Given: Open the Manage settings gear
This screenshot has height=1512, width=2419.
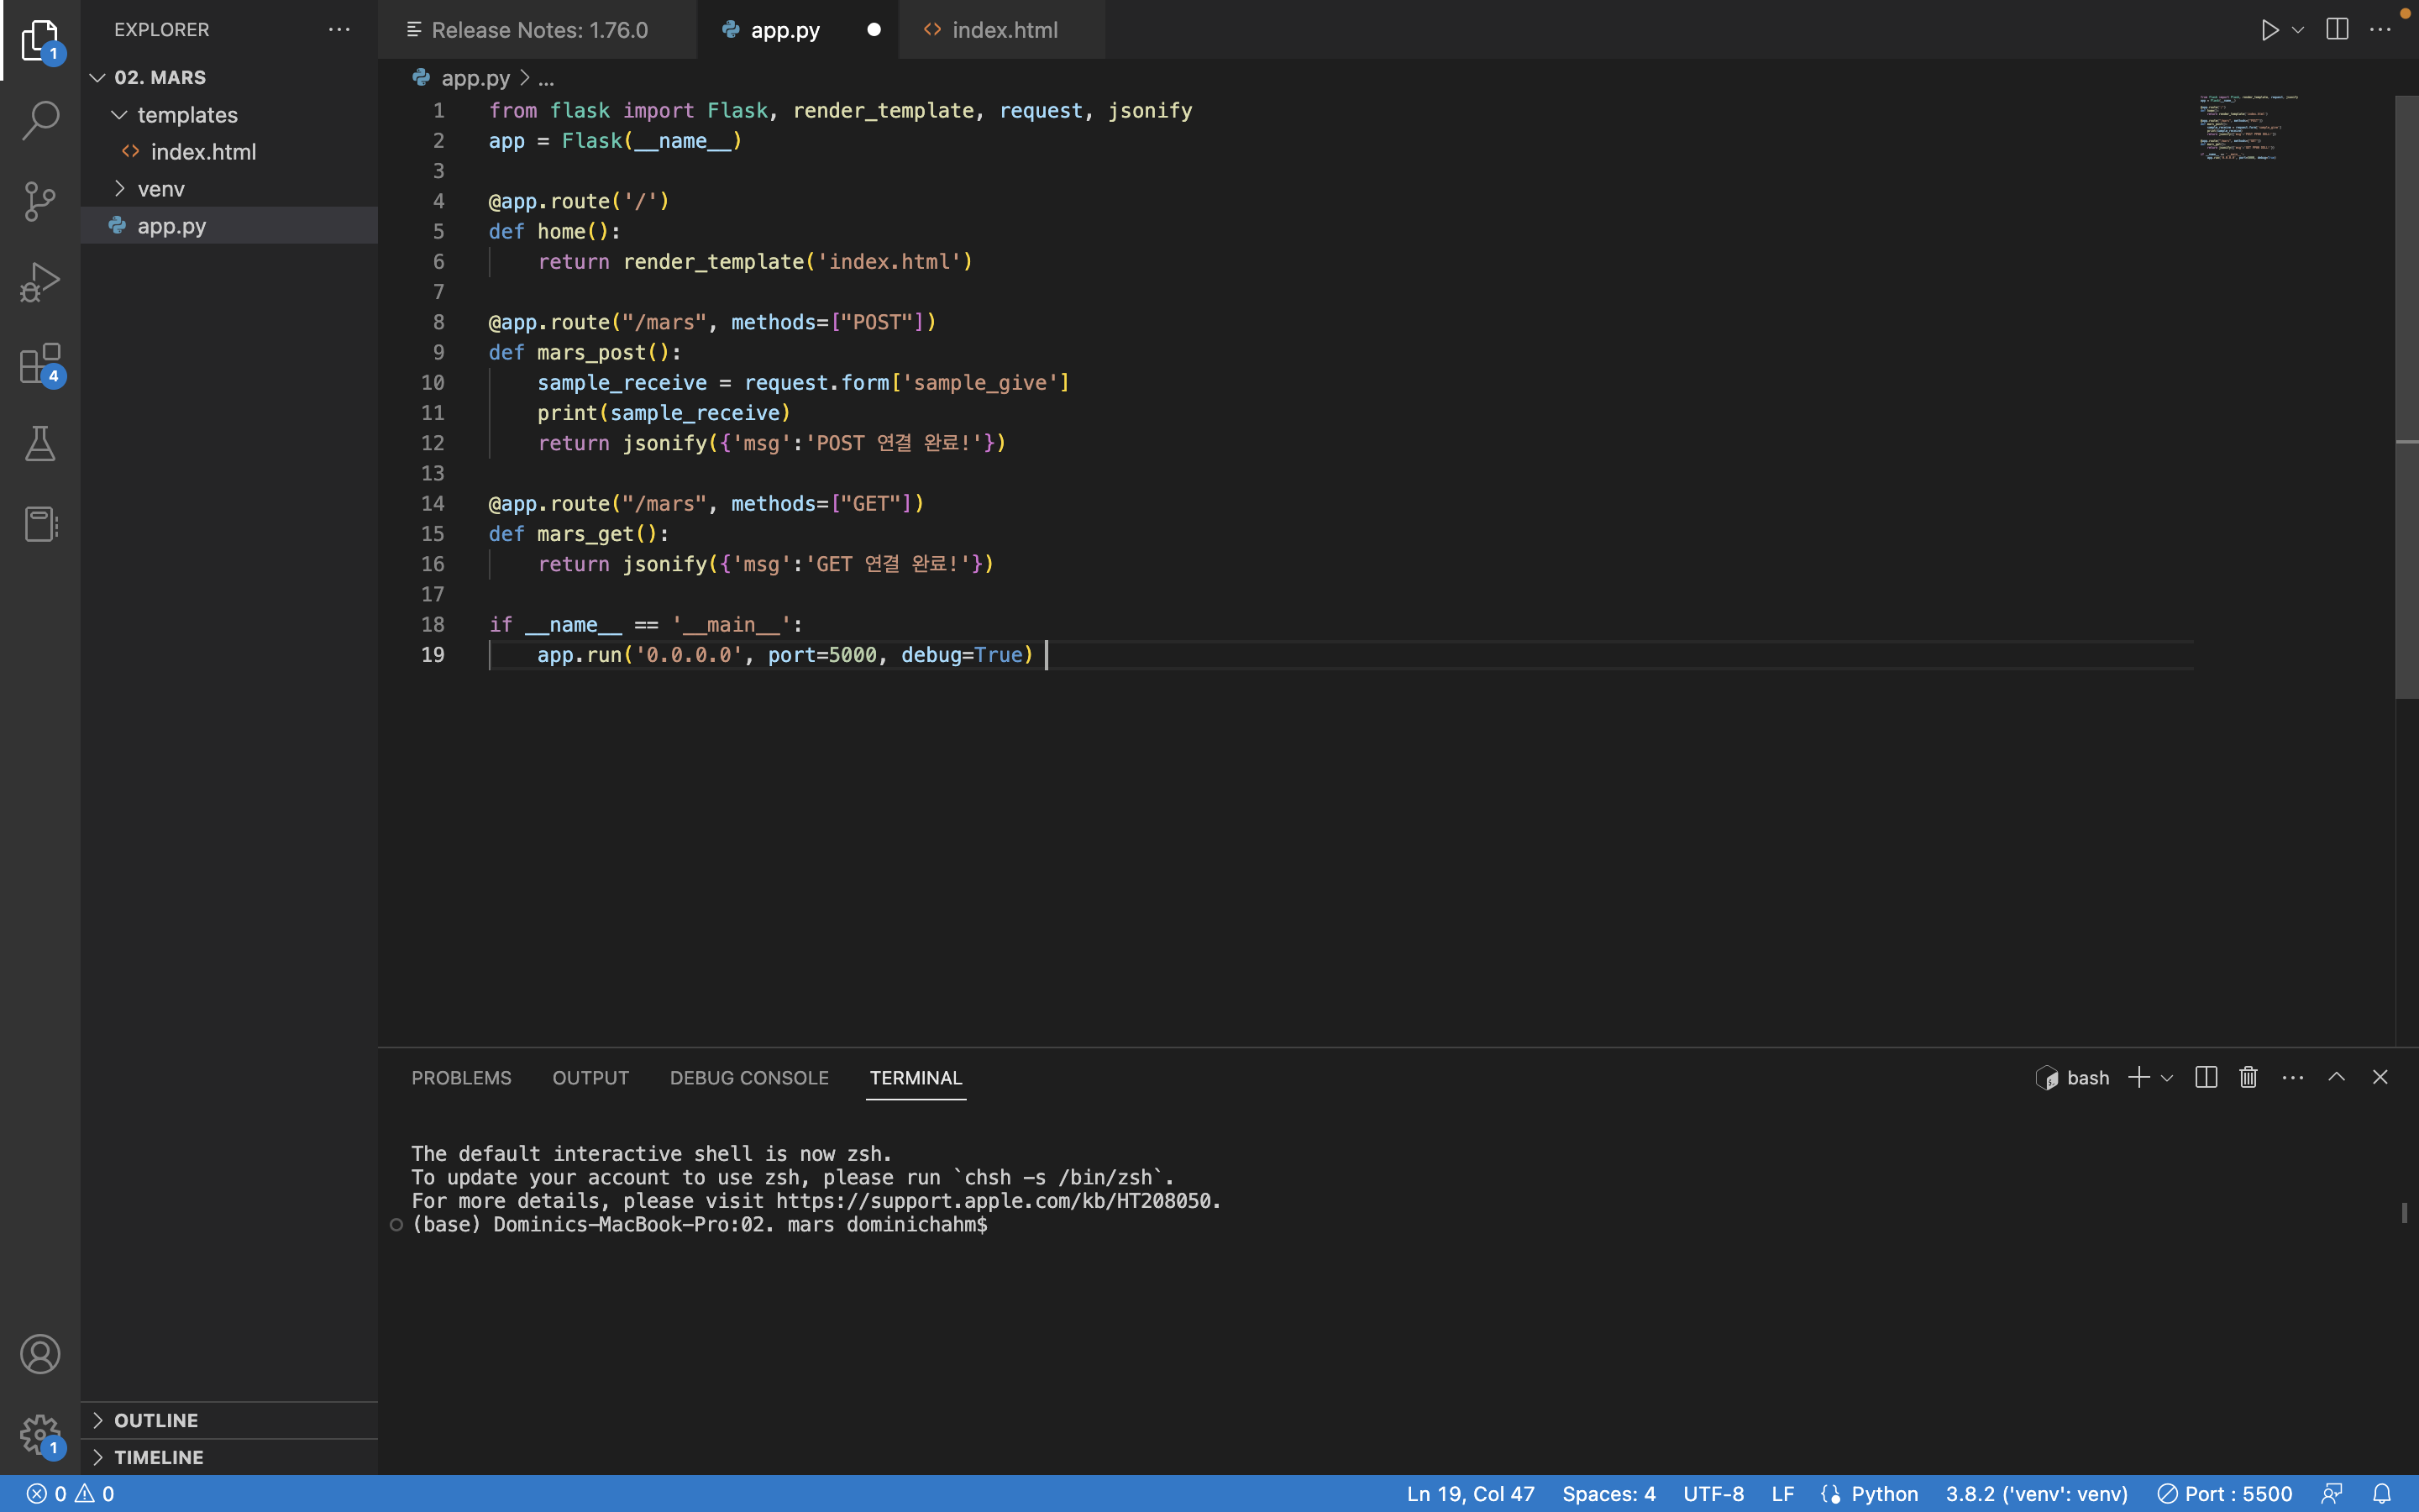Looking at the screenshot, I should pos(40,1435).
